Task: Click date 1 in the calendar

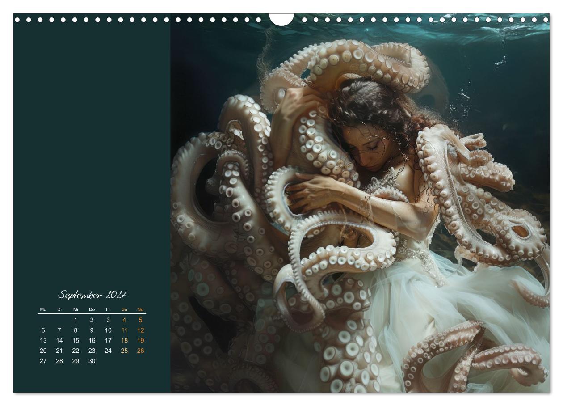Action: [76, 320]
